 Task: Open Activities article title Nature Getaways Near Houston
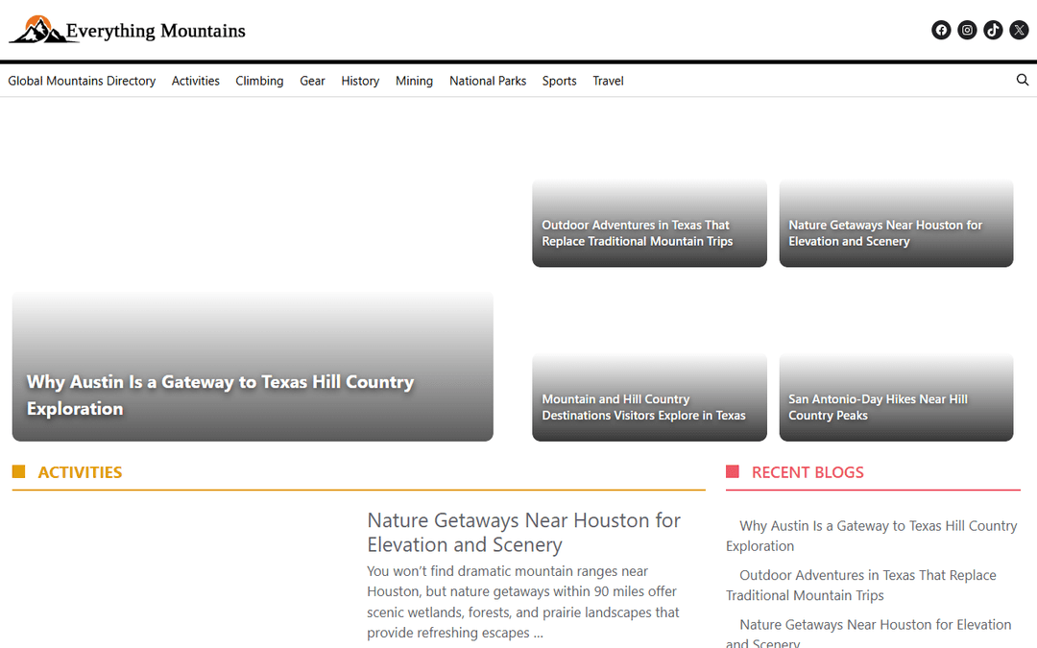(x=524, y=532)
